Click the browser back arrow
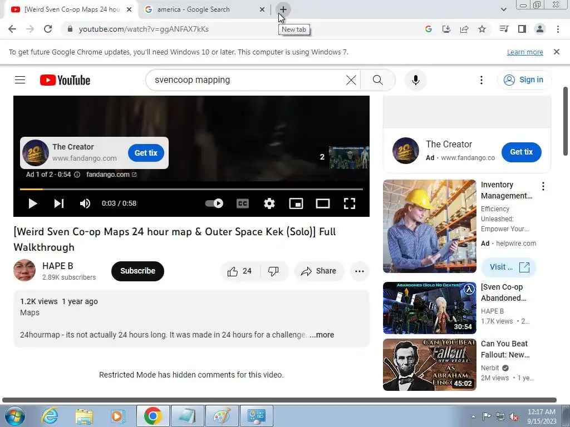The image size is (570, 427). pyautogui.click(x=12, y=29)
